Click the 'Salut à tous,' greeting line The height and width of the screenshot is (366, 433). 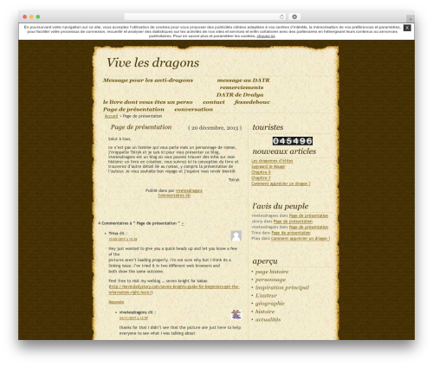pyautogui.click(x=120, y=138)
